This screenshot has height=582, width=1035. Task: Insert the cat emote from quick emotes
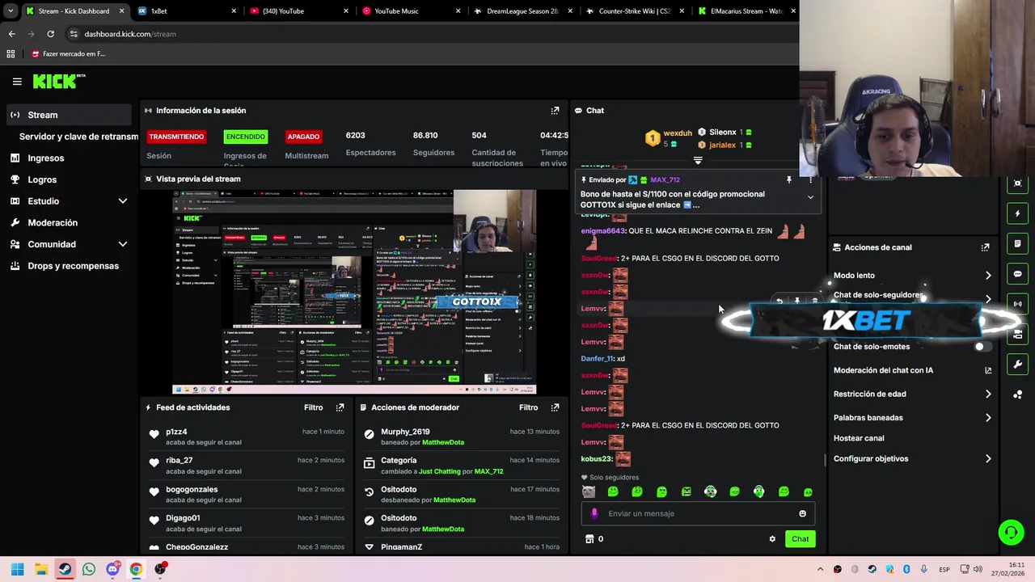coord(589,491)
